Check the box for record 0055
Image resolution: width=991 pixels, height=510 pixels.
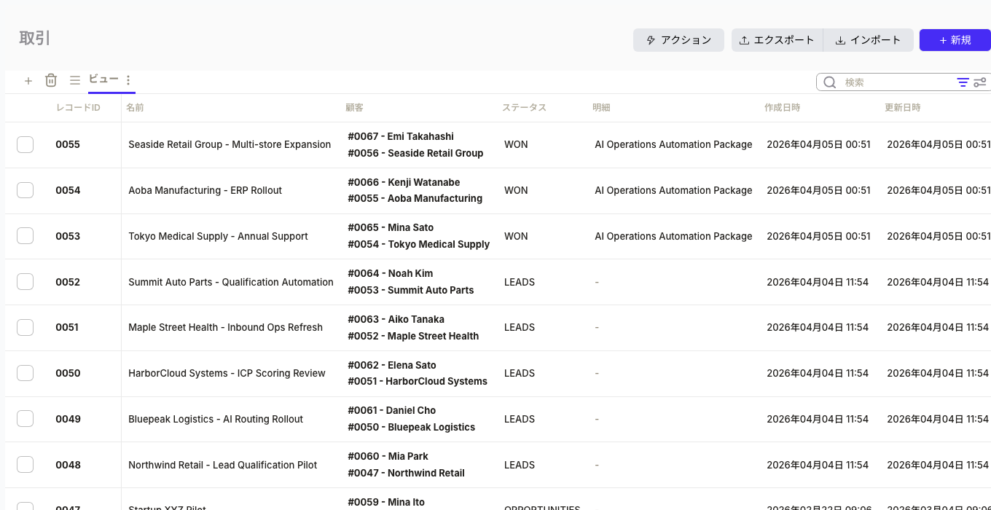tap(26, 144)
